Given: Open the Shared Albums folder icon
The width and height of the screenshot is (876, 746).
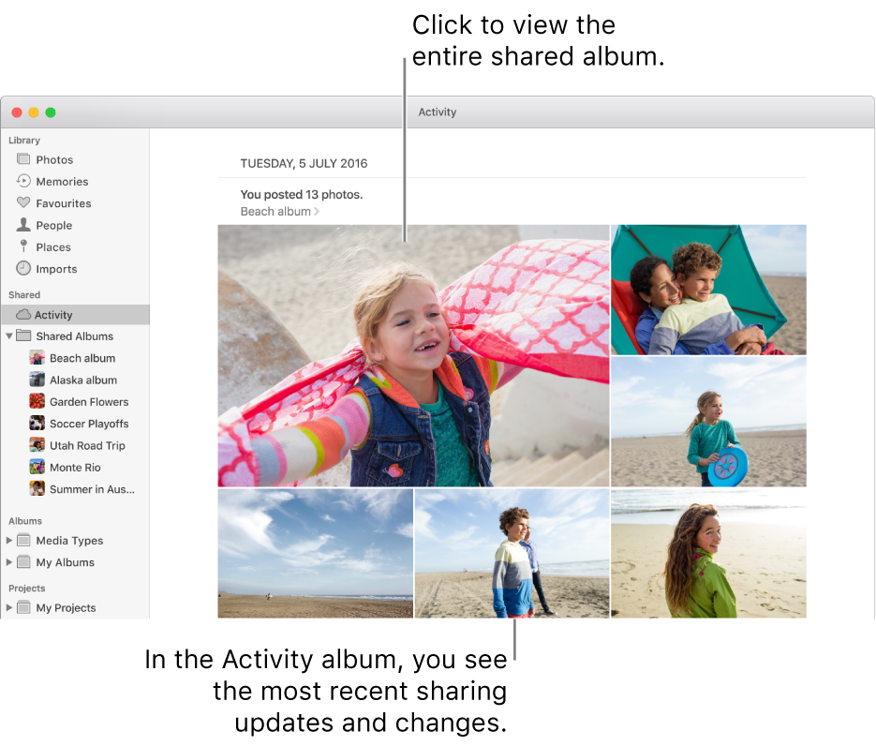Looking at the screenshot, I should (x=23, y=336).
